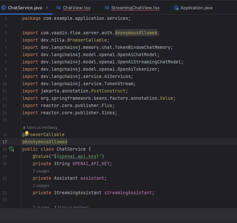The image size is (237, 223).
Task: Click line number 17 in the gutter
Action: [x=5, y=142]
